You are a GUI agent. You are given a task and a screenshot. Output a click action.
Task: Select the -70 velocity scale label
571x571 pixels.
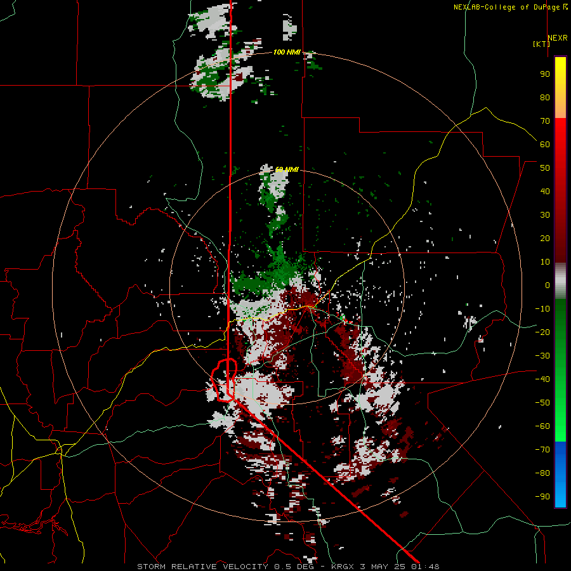coord(542,449)
